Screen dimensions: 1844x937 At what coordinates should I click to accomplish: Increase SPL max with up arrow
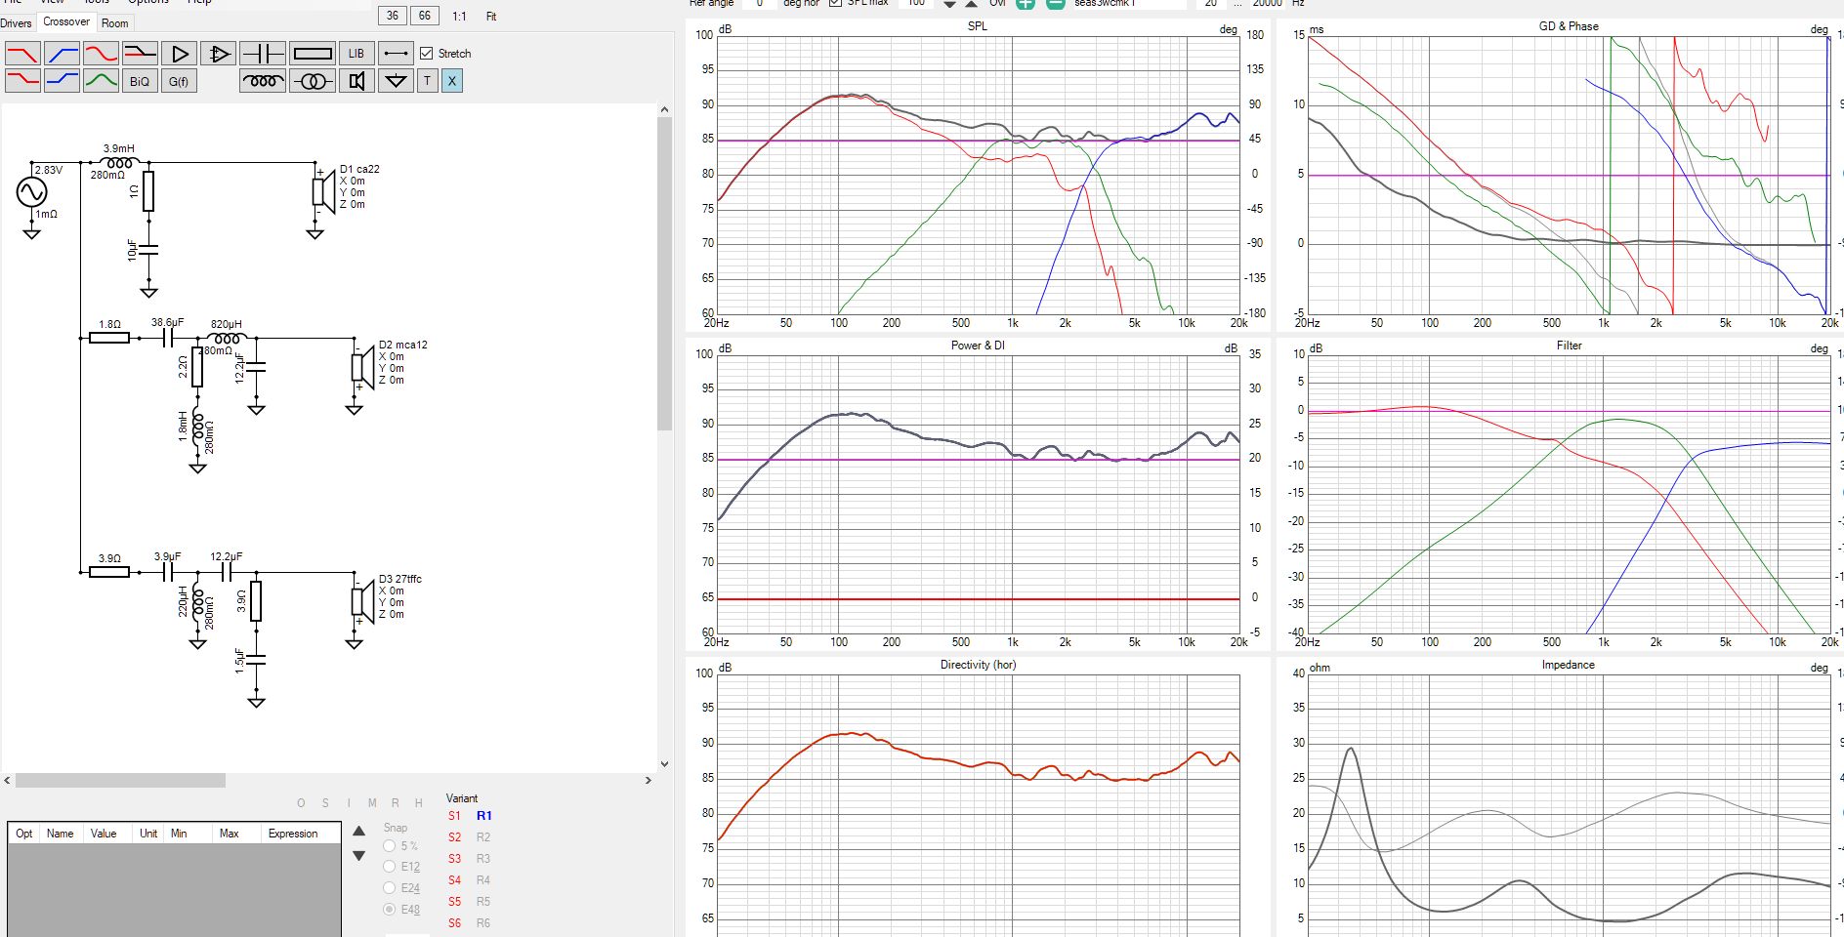click(x=971, y=4)
